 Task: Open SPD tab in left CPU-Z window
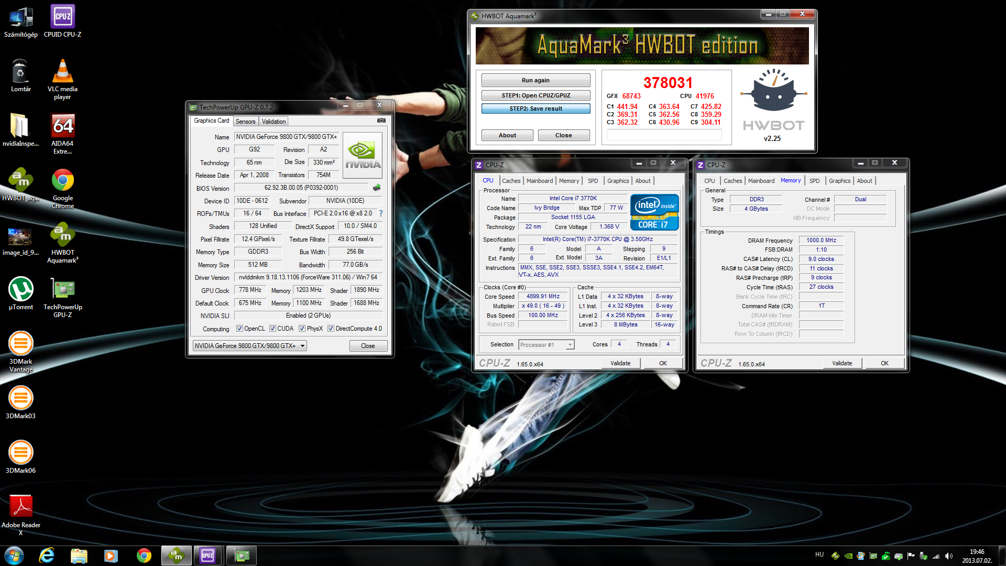(x=593, y=181)
